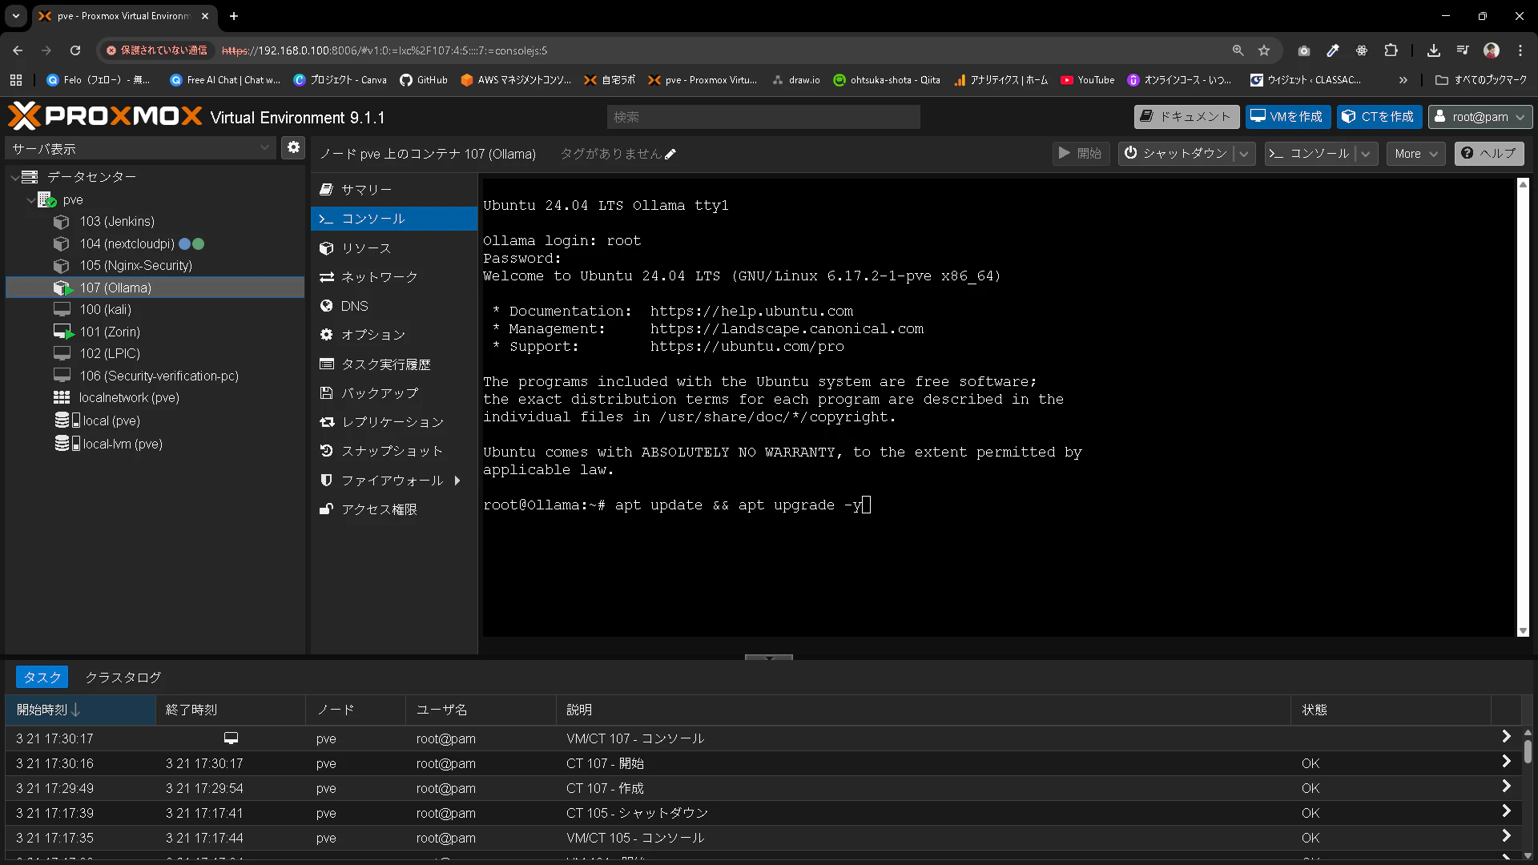Expand the Shutdown button dropdown arrow

[x=1244, y=154]
